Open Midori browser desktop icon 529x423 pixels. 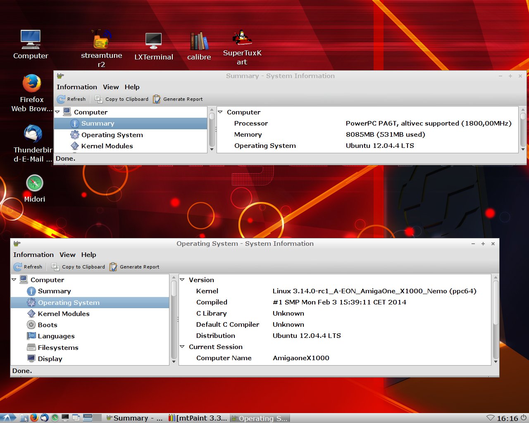click(x=34, y=184)
